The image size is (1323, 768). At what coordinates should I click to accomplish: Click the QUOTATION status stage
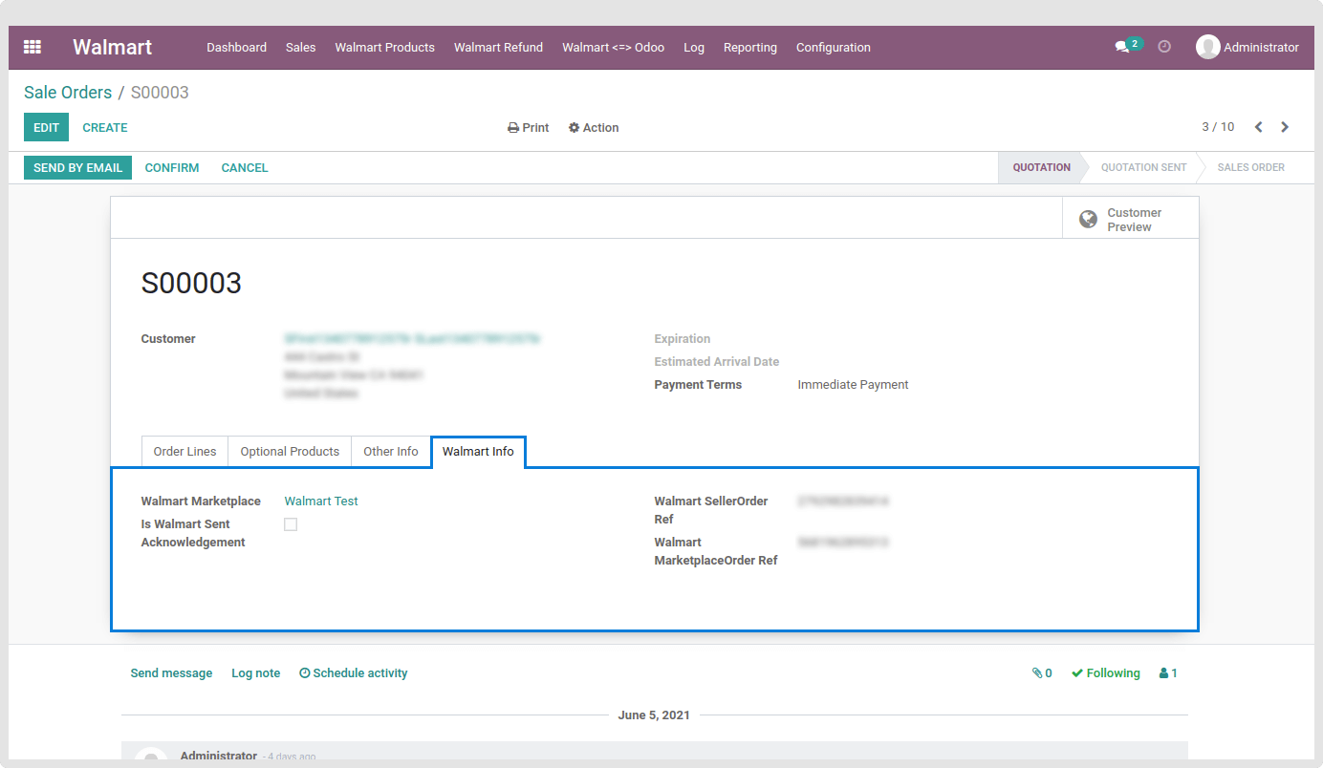[x=1041, y=167]
